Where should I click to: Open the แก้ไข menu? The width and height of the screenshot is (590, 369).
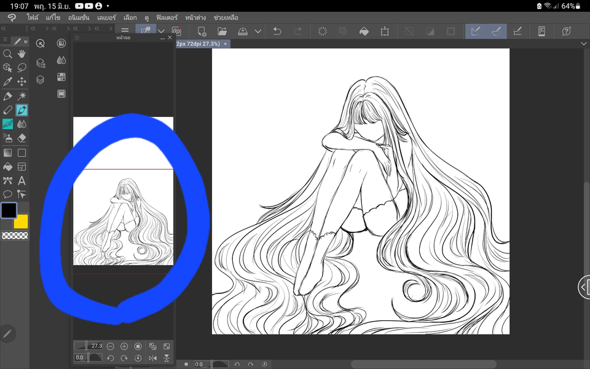pos(53,17)
